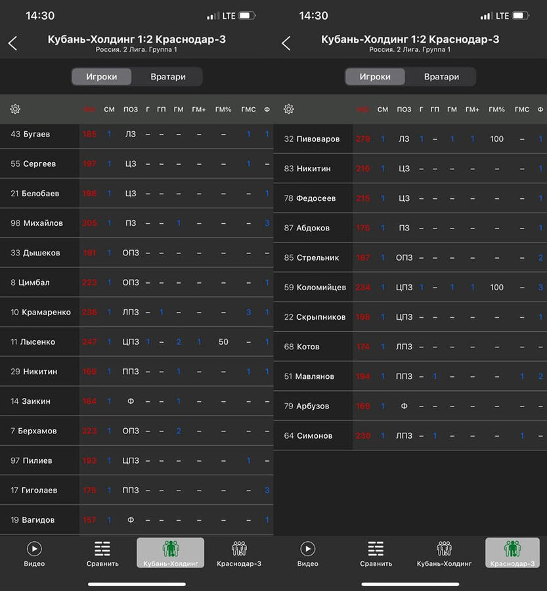Open Видео below the Вагидов row
The height and width of the screenshot is (591, 547).
point(34,554)
